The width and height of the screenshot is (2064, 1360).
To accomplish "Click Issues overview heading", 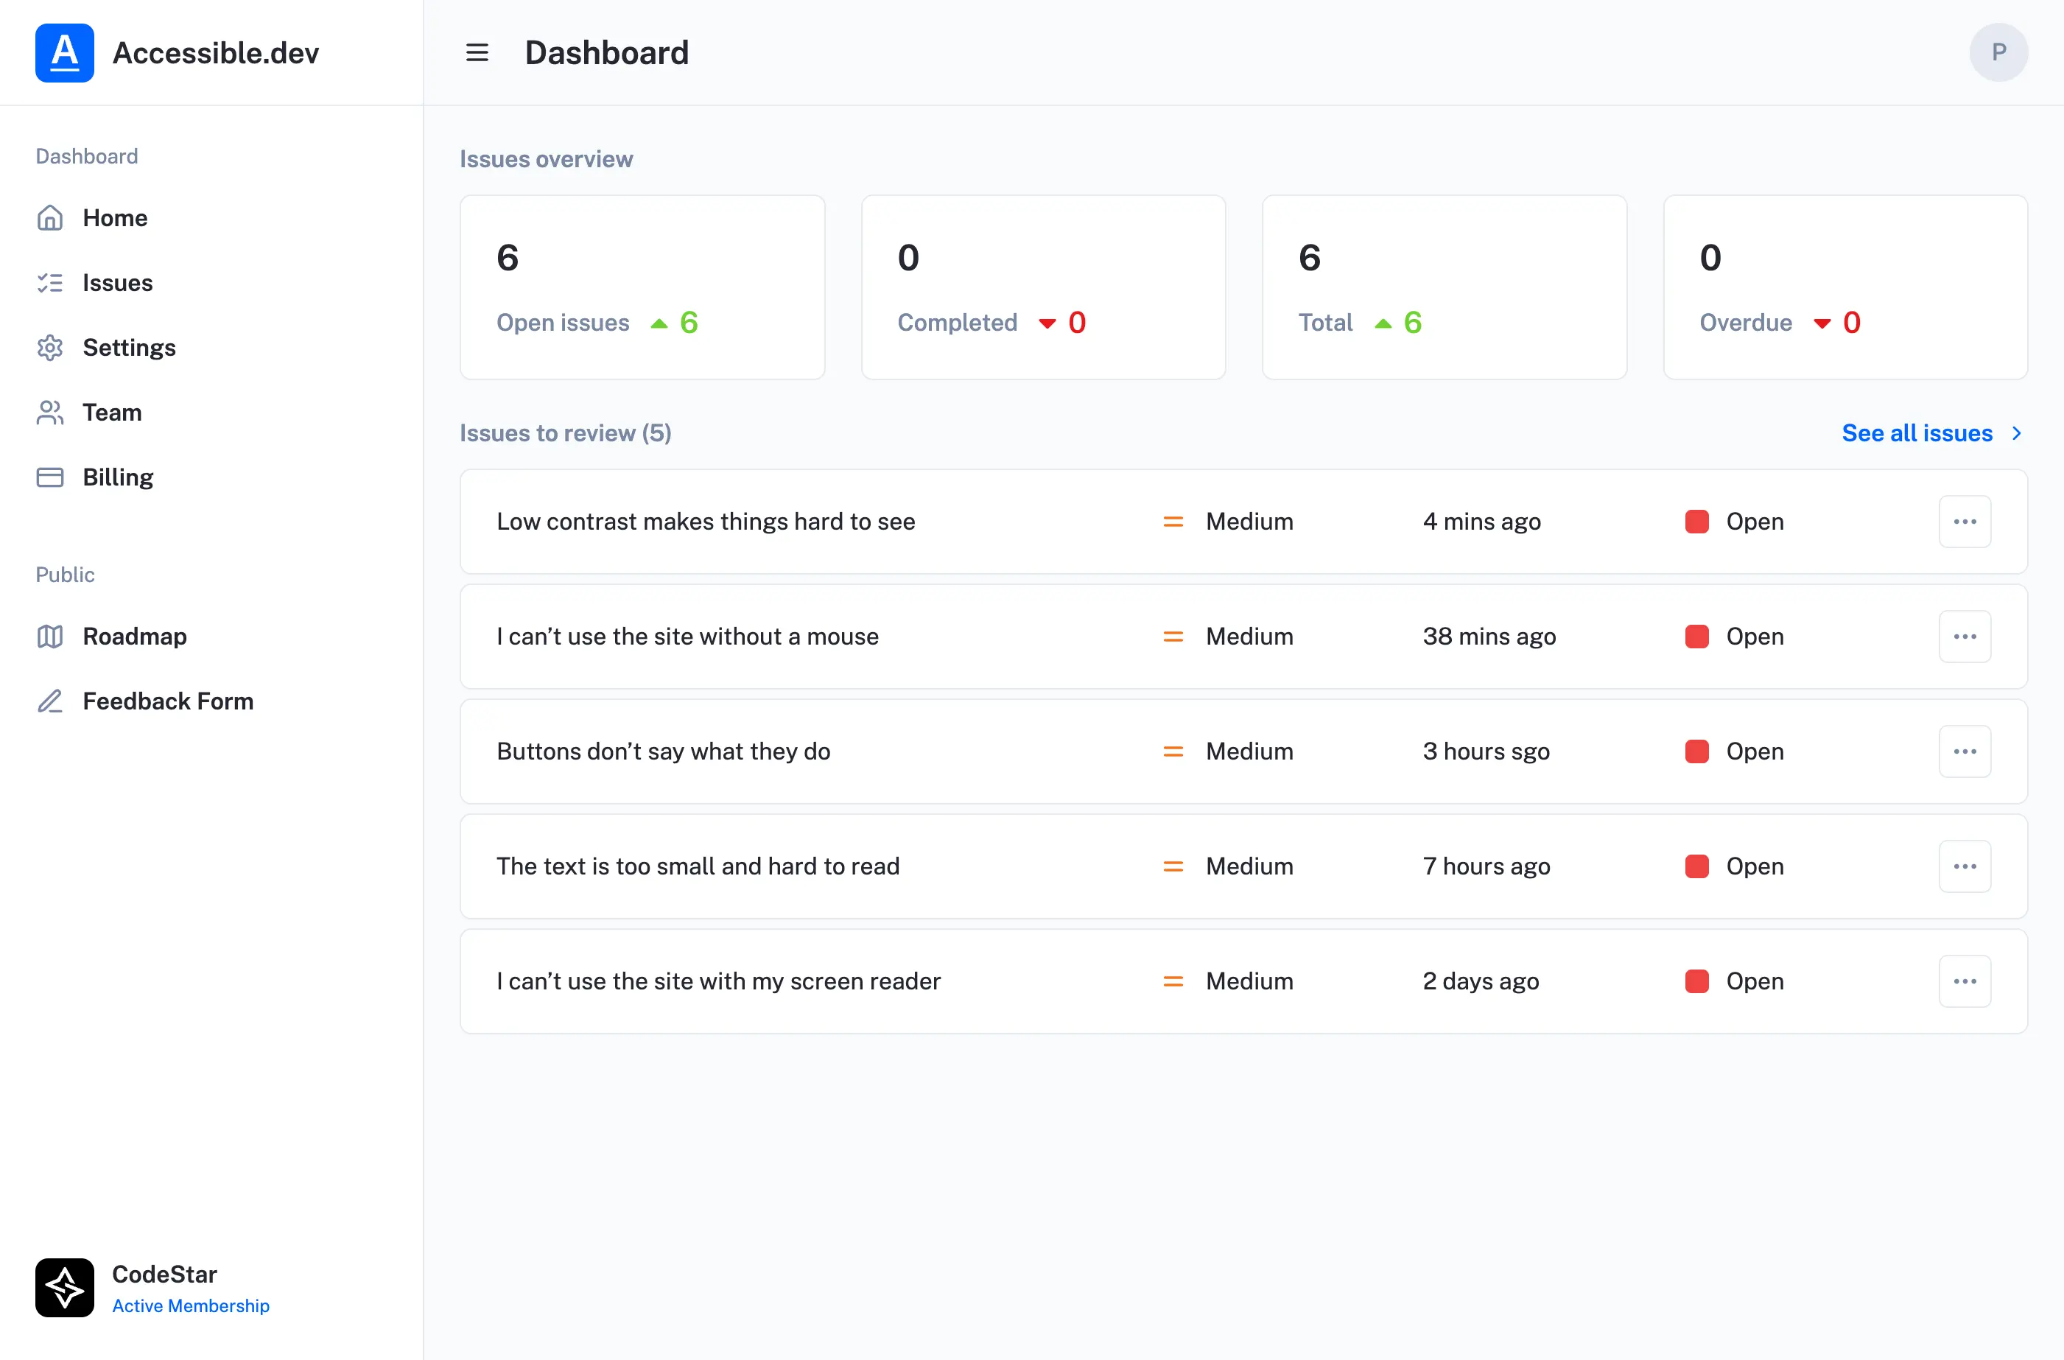I will coord(547,160).
